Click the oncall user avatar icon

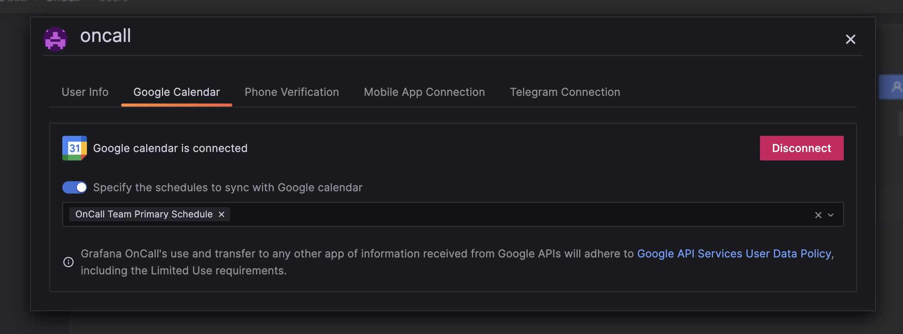[55, 39]
